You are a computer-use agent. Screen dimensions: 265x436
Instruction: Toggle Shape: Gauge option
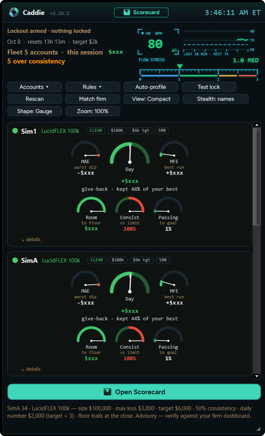pos(35,111)
